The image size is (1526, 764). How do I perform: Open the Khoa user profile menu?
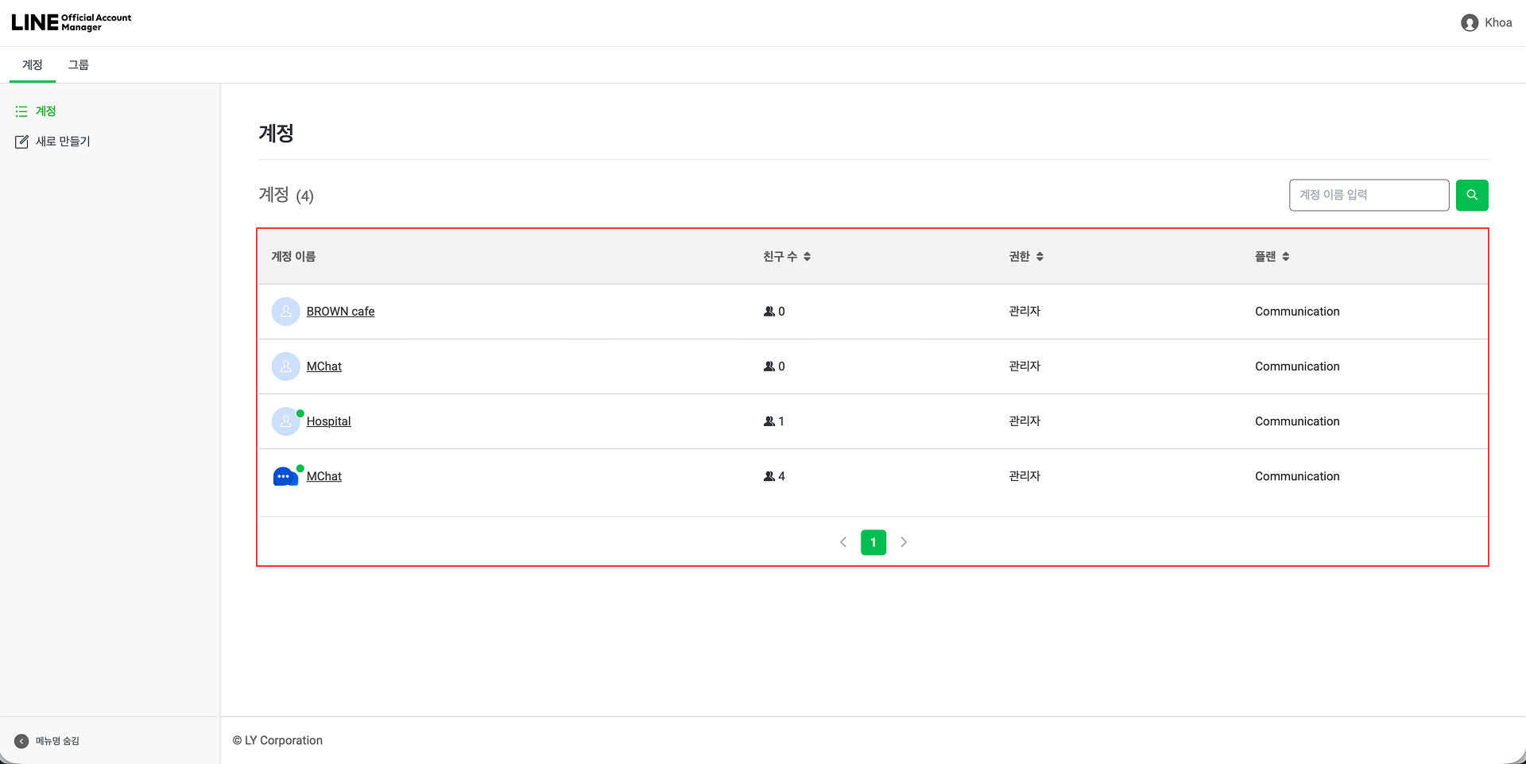click(1485, 22)
